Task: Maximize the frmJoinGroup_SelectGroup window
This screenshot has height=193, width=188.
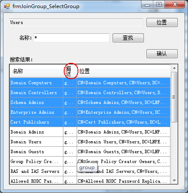Action: pos(159,5)
